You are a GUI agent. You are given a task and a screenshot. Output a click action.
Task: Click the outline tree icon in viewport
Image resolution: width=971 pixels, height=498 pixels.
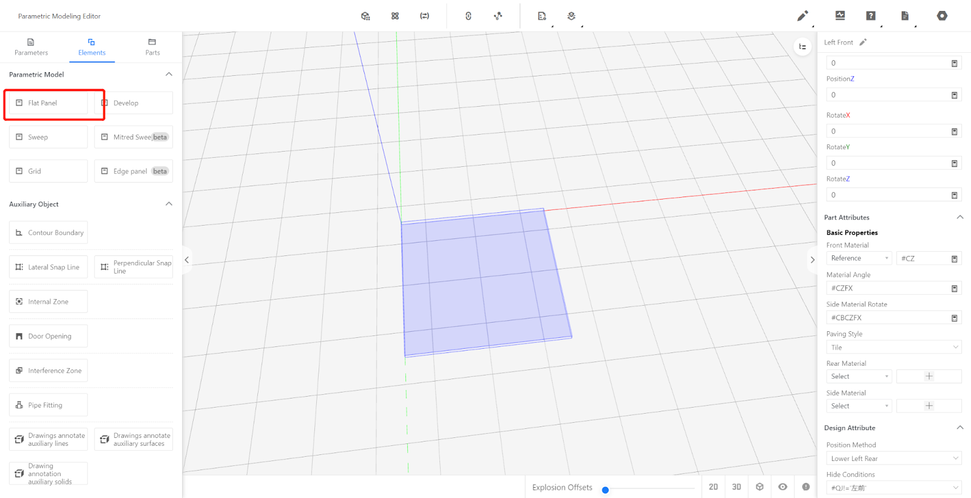pyautogui.click(x=802, y=47)
